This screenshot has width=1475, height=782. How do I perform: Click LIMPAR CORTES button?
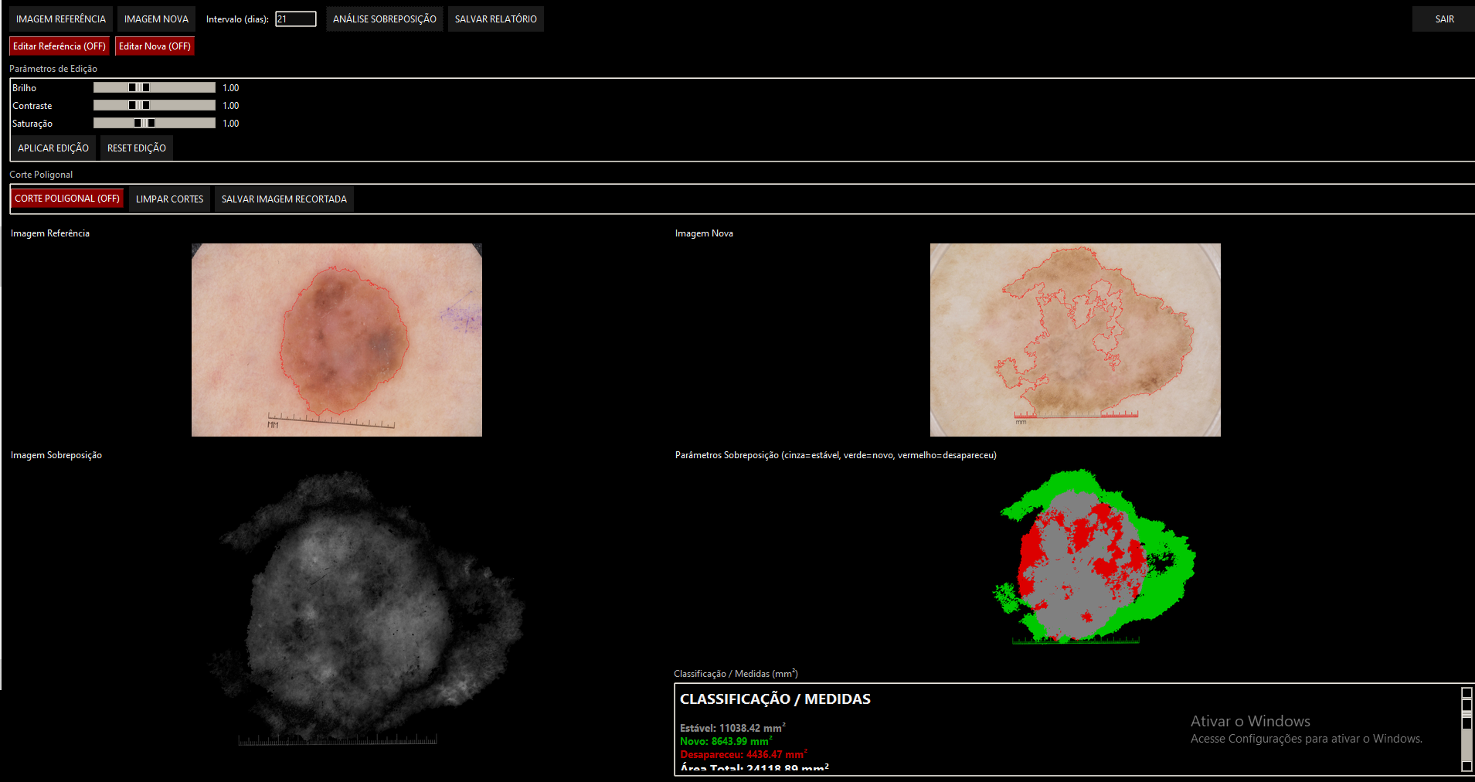169,199
